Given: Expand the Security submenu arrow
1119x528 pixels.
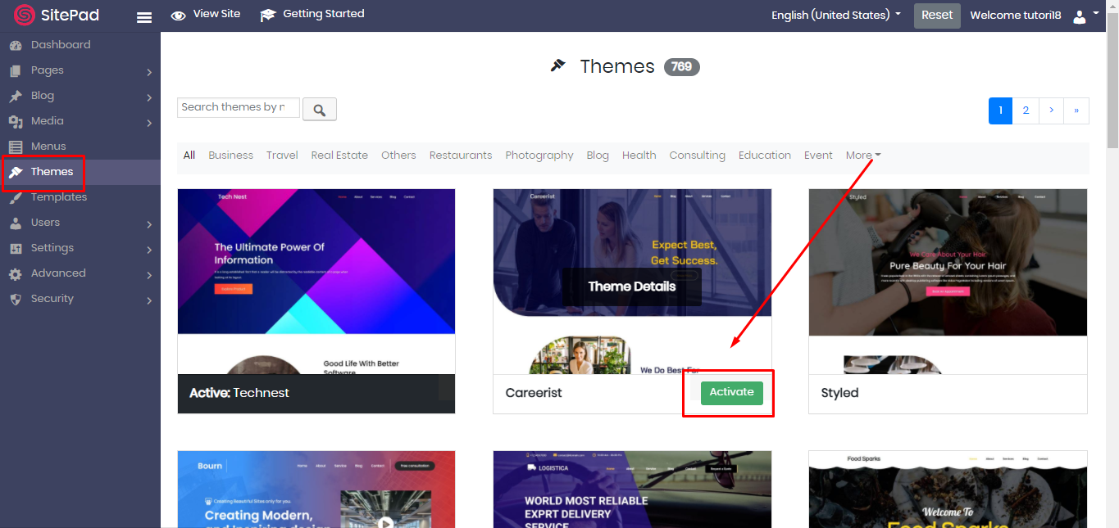Looking at the screenshot, I should [149, 300].
